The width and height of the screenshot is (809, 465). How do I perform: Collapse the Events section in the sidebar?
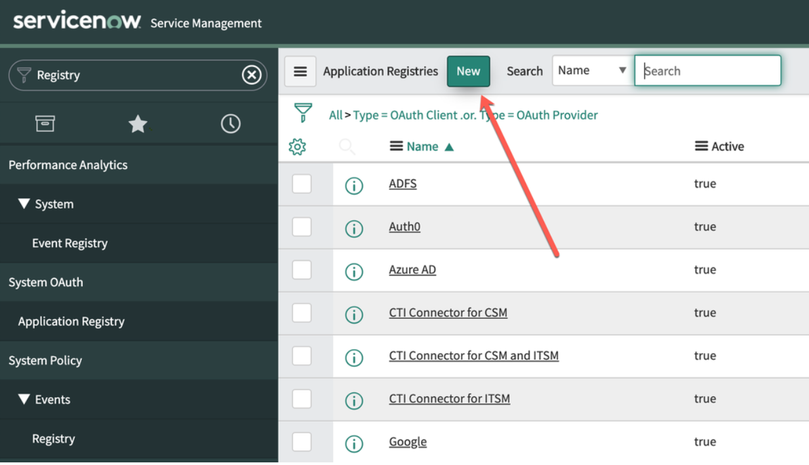25,400
